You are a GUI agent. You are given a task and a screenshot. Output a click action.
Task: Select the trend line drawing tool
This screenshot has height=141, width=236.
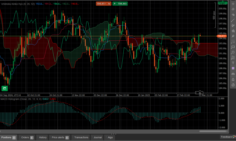[x=233, y=20]
